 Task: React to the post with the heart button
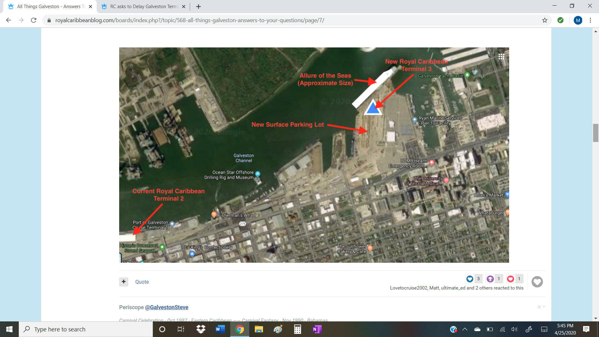537,282
